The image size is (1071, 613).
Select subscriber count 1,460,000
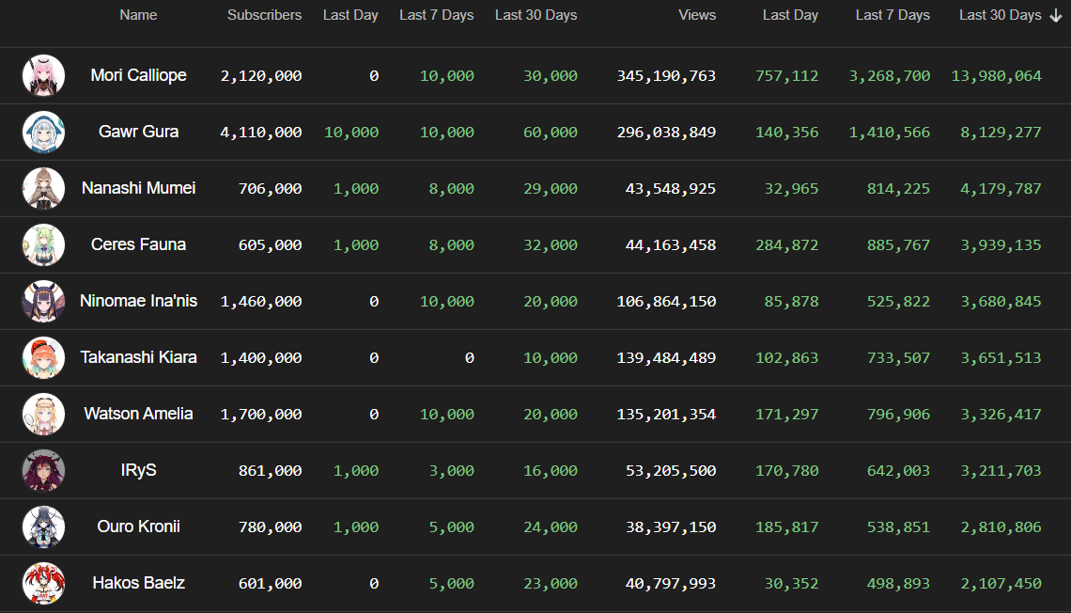(261, 302)
